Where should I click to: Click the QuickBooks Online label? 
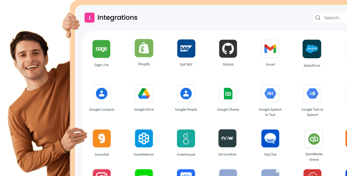tap(314, 157)
